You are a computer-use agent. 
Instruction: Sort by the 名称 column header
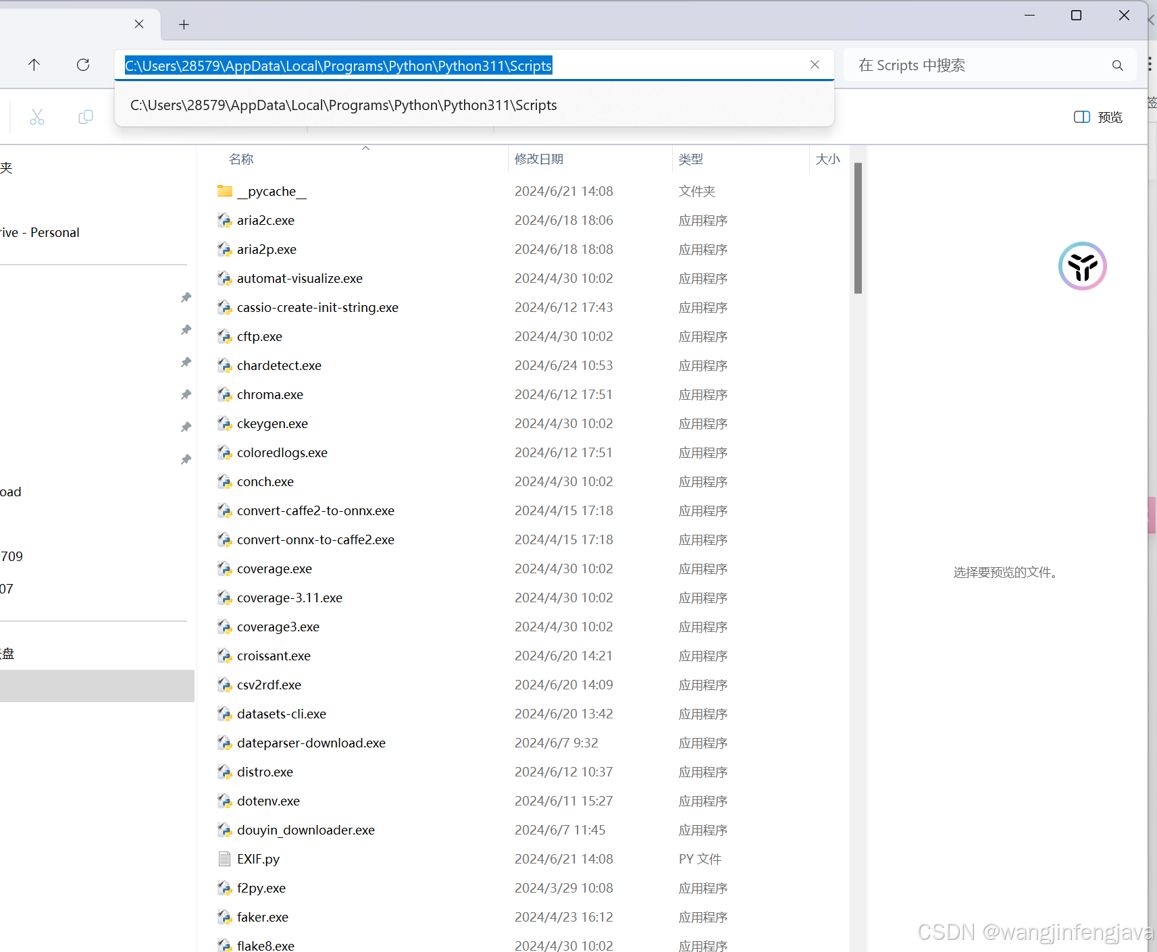click(241, 159)
